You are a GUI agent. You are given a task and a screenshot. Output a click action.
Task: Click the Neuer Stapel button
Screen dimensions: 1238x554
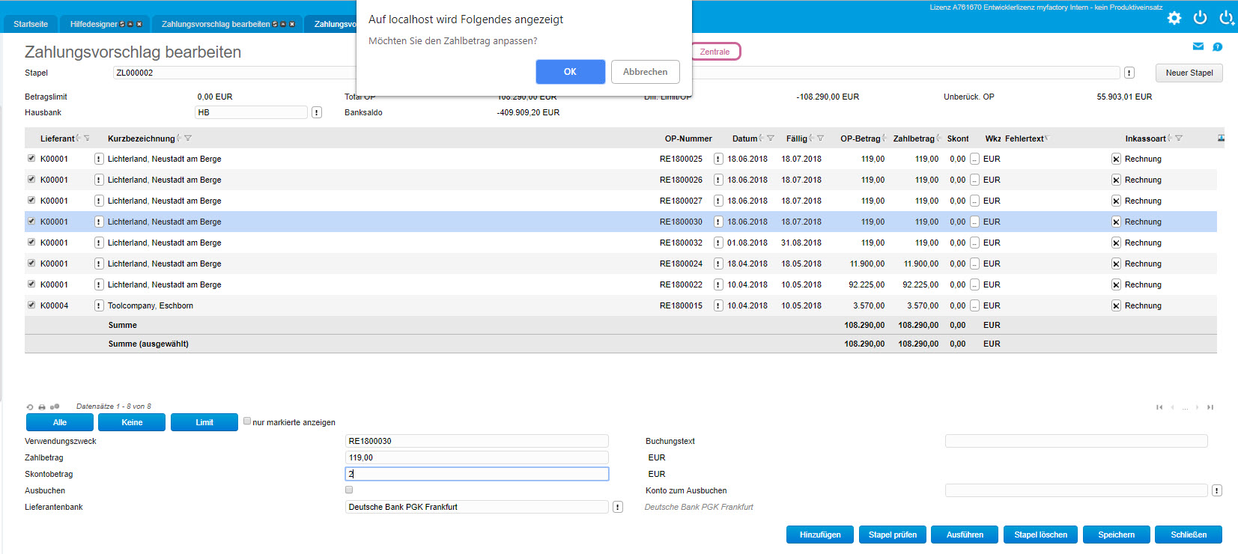coord(1189,73)
